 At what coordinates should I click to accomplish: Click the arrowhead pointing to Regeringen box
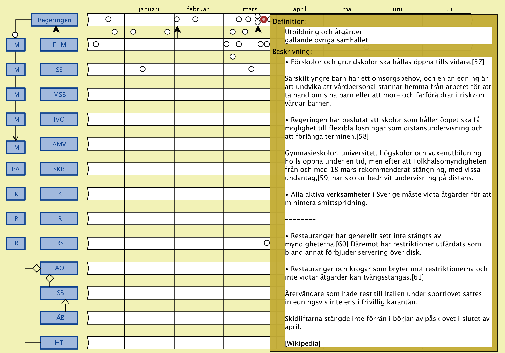[56, 29]
